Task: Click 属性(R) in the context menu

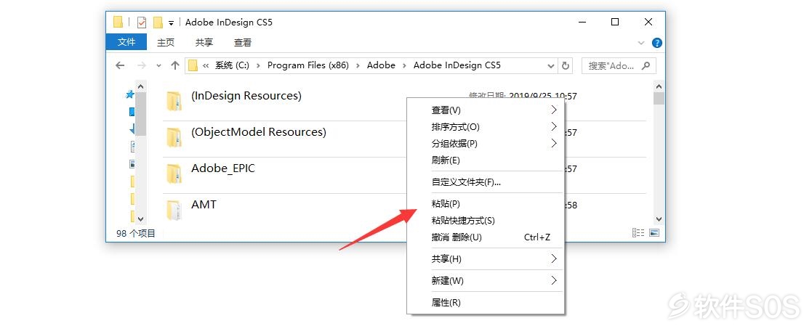Action: pyautogui.click(x=485, y=302)
